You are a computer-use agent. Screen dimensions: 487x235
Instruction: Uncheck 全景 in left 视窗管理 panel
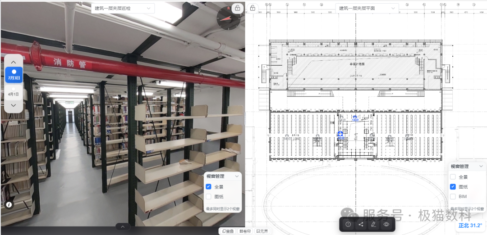(208, 187)
